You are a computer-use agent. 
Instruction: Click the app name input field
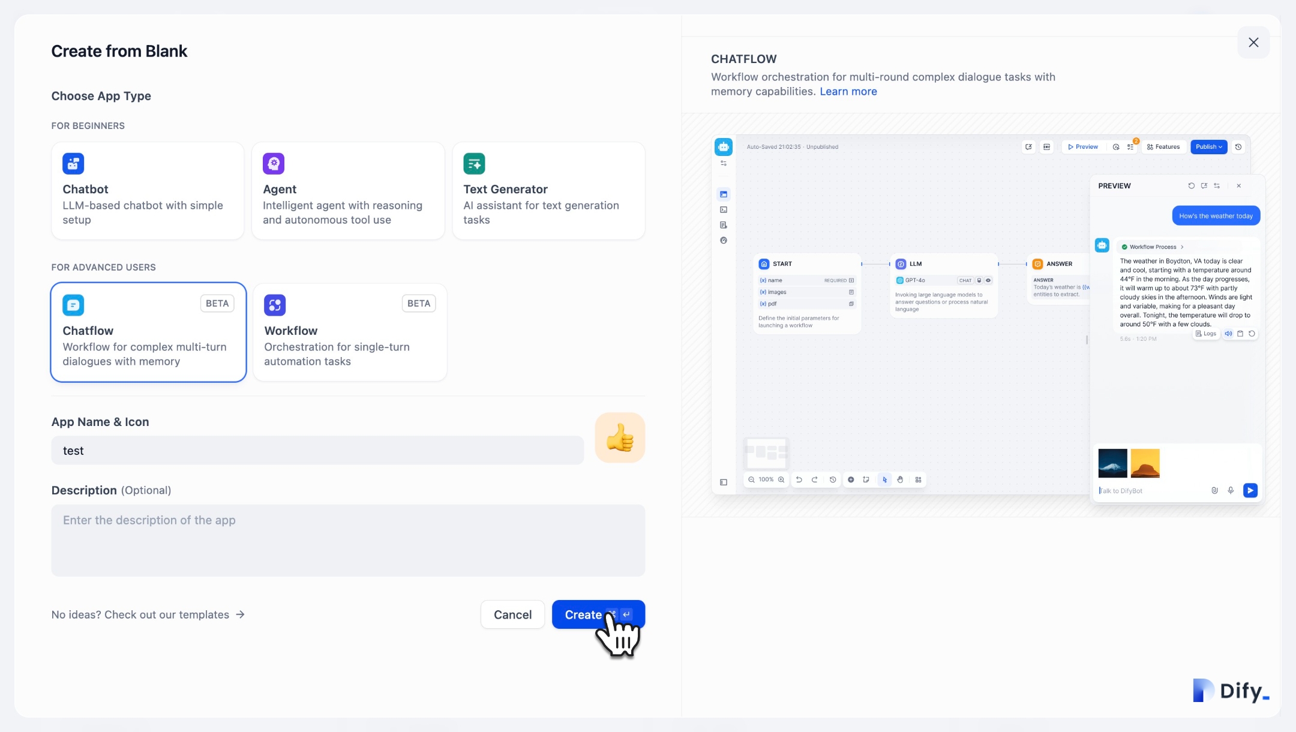[x=317, y=451]
